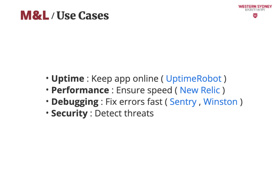Image resolution: width=278 pixels, height=173 pixels.
Task: Open the Sentry link
Action: tap(183, 102)
